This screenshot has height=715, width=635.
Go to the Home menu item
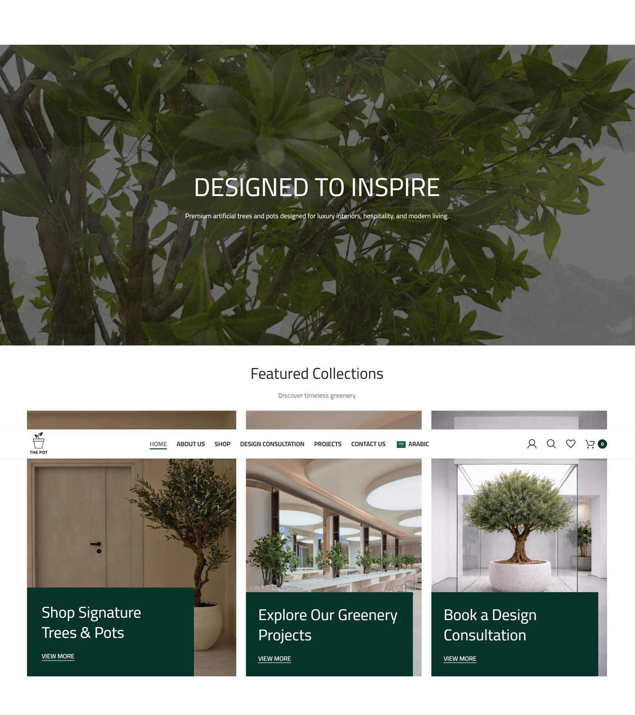coord(158,444)
